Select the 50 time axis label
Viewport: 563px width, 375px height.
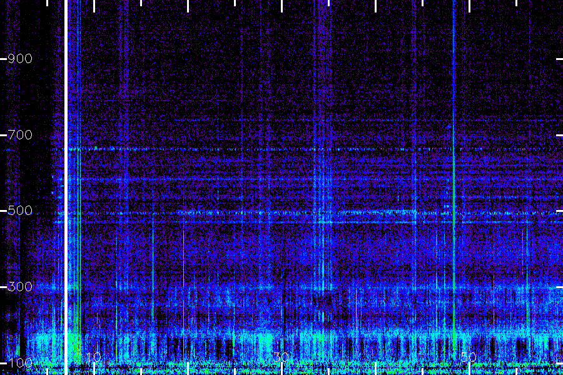pyautogui.click(x=469, y=357)
